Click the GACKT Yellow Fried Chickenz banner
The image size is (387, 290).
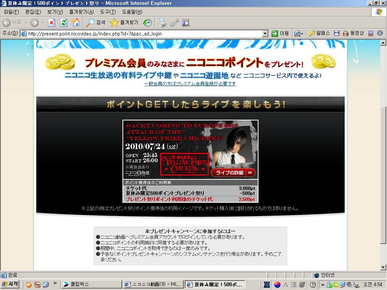[190, 150]
